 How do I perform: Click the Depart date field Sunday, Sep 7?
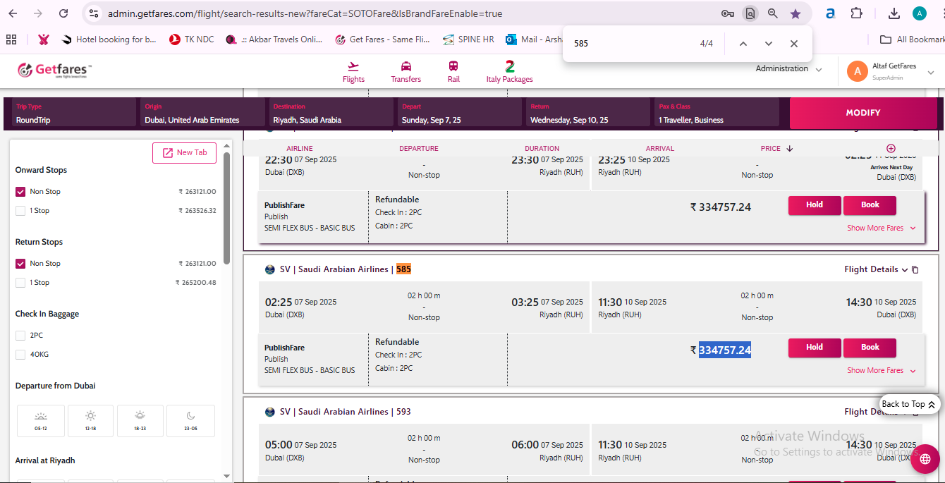click(460, 113)
